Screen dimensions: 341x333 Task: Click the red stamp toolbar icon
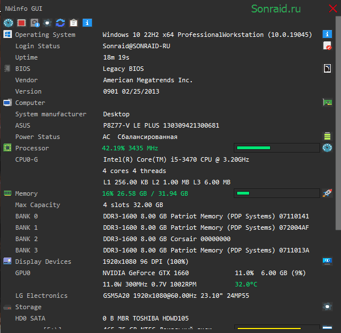[22, 23]
